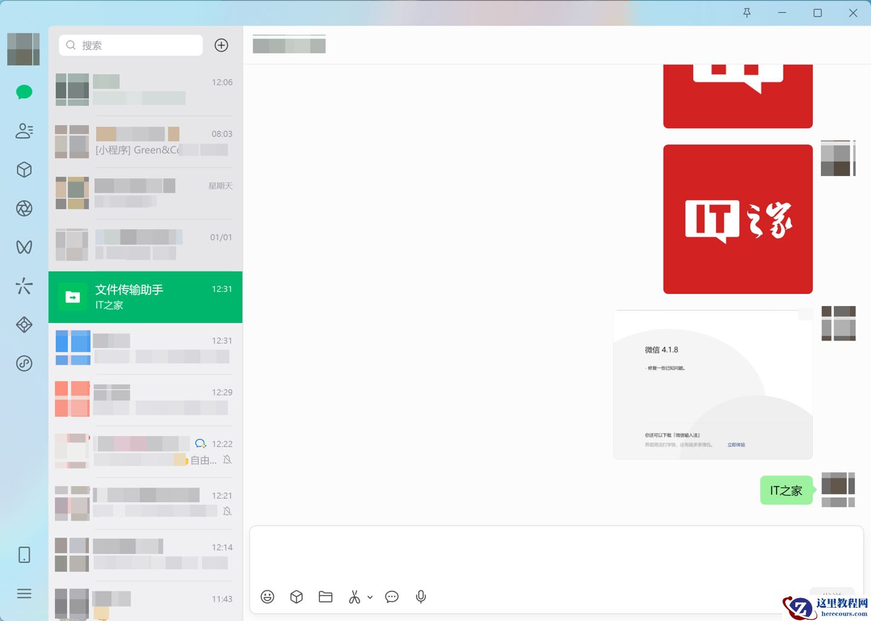Viewport: 871px width, 621px height.
Task: Click the sender avatar beside the red IT之家 logo
Action: 838,158
